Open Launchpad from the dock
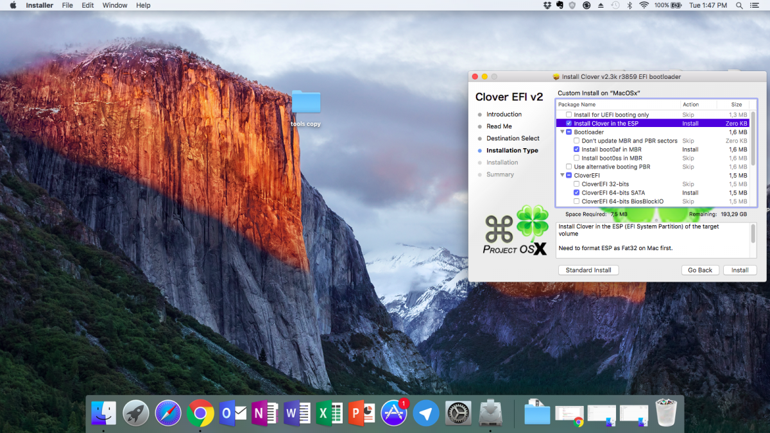Screen dimensions: 770x433 coord(136,414)
